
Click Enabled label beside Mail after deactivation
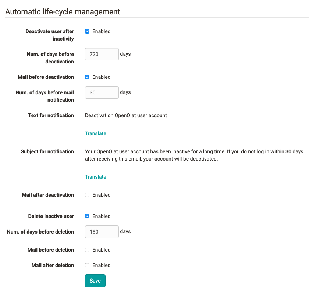(101, 195)
